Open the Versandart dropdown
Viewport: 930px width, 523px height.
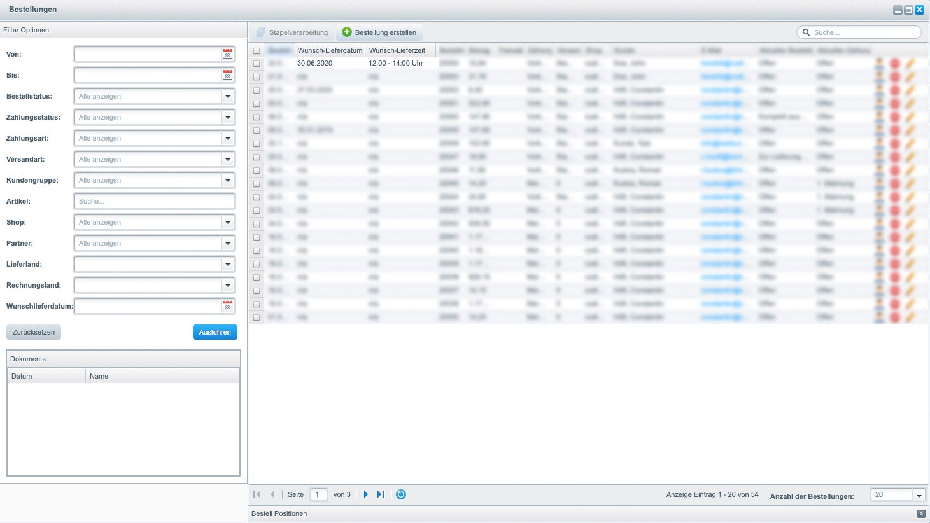(227, 159)
